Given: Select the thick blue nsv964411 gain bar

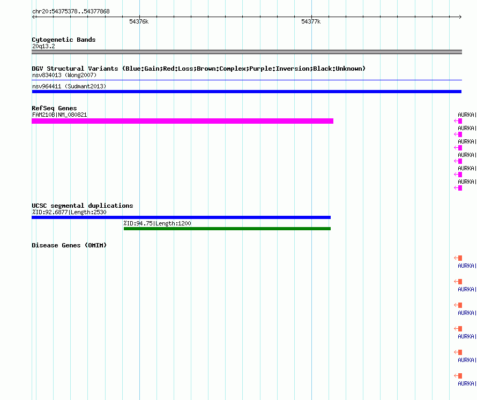Looking at the screenshot, I should tap(247, 92).
